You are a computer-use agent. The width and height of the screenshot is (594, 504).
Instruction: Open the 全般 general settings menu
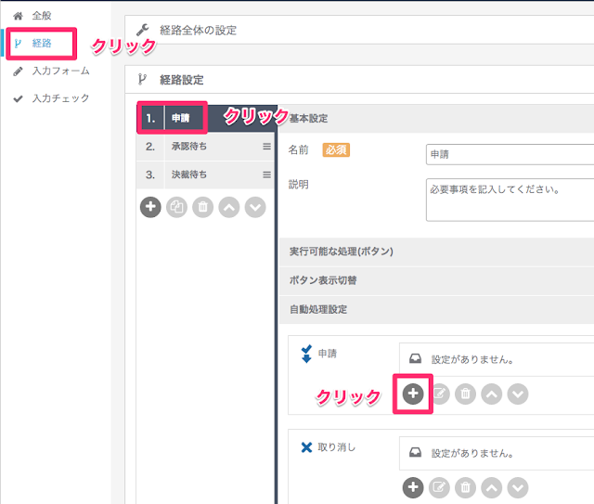[41, 16]
